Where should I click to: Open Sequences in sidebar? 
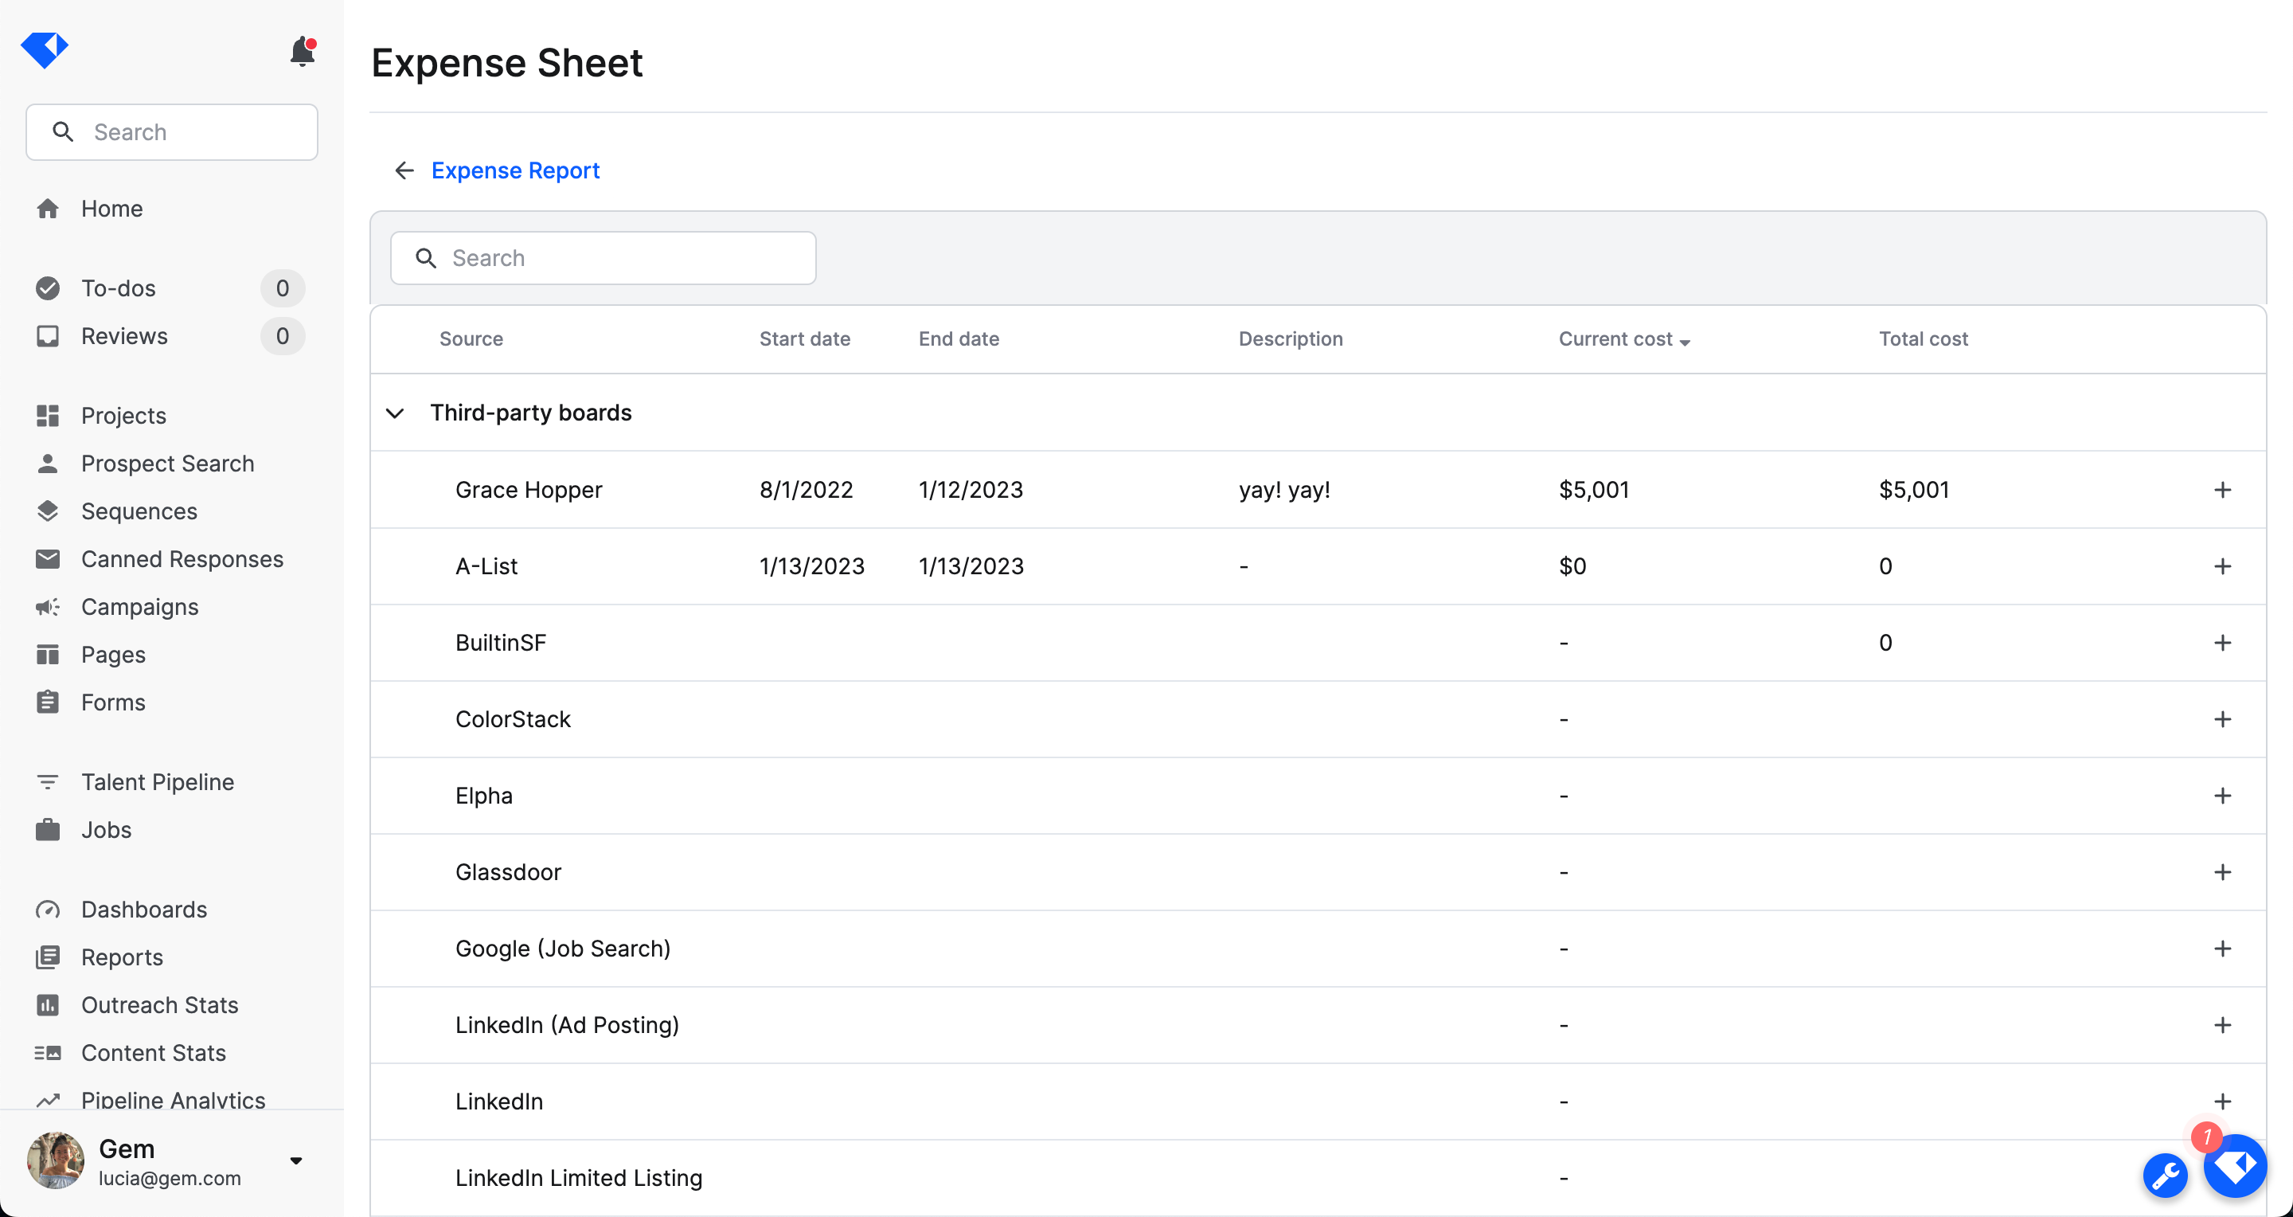[139, 511]
